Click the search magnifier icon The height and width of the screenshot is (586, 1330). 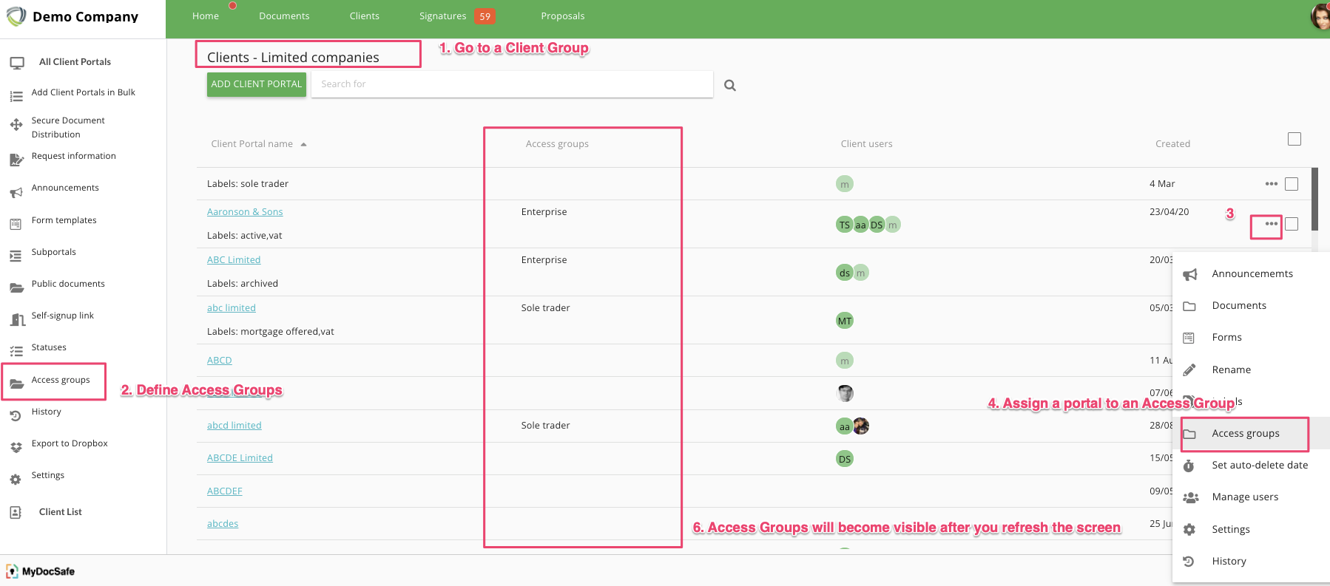(x=729, y=85)
